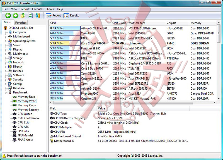223x160 pixels.
Task: Open the Tools menu
Action: pos(50,9)
